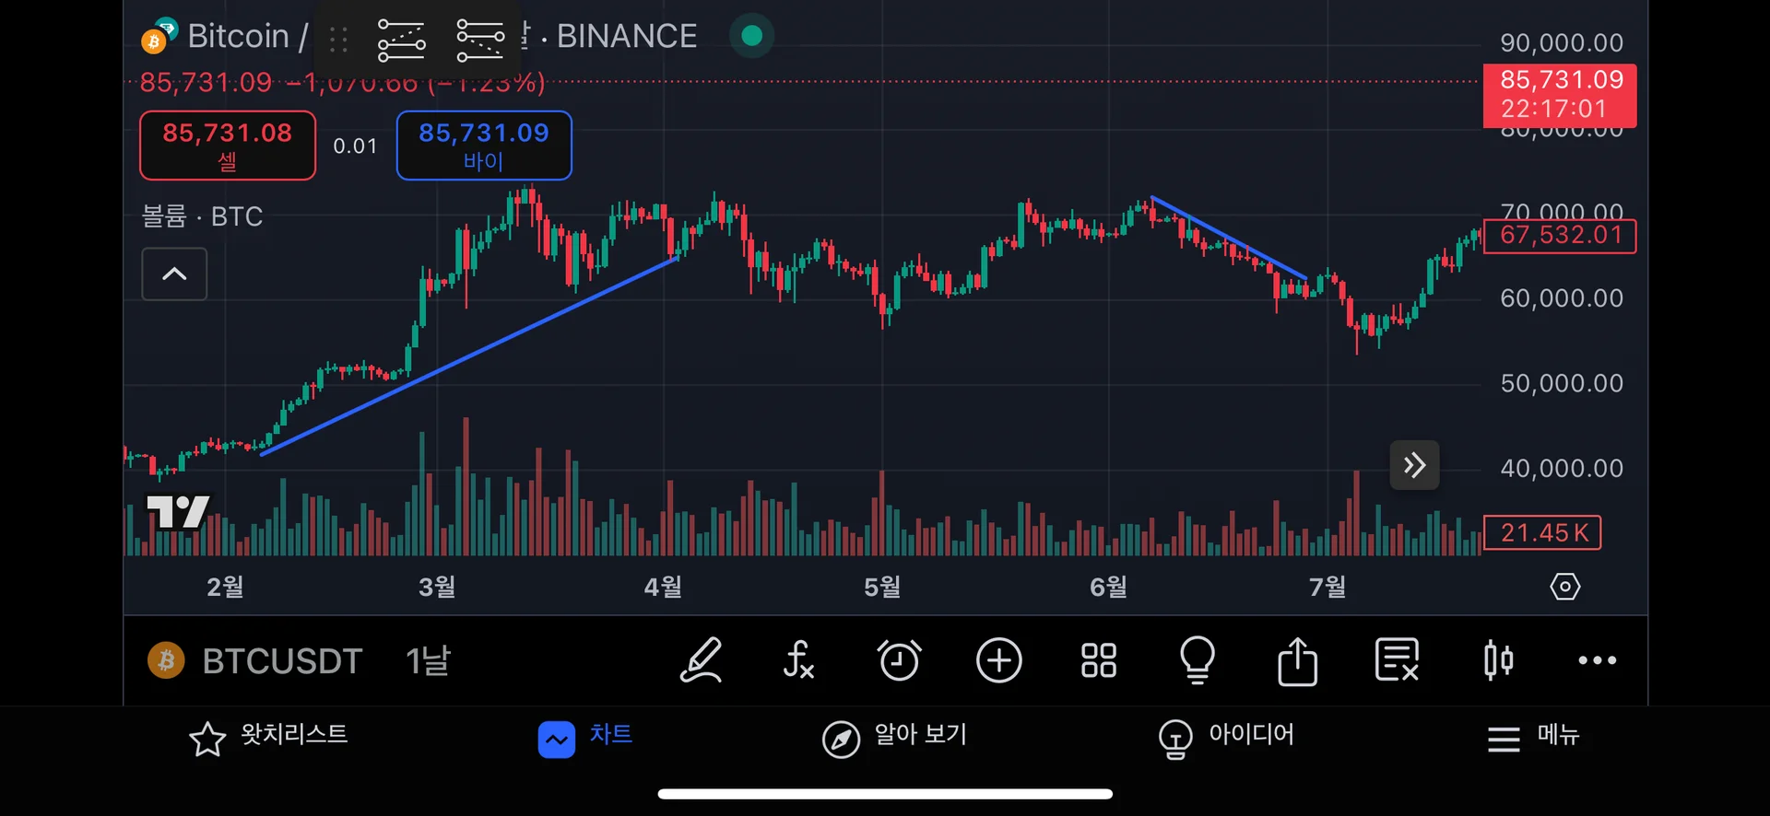1770x816 pixels.
Task: Open the 아이디어 tab
Action: click(x=1226, y=737)
